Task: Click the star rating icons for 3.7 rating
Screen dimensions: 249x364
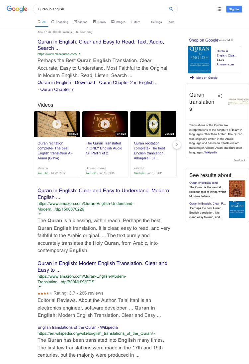Action: (x=44, y=294)
